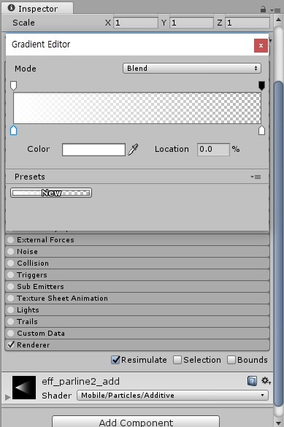Open the Mode Blend dropdown

pos(192,69)
